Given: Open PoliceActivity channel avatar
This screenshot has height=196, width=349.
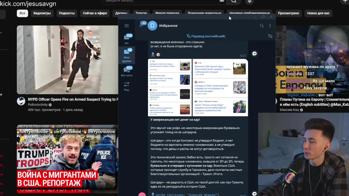Looking at the screenshot, I should pyautogui.click(x=21, y=102).
